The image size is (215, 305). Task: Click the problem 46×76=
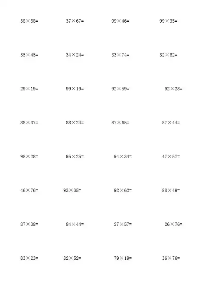point(29,190)
